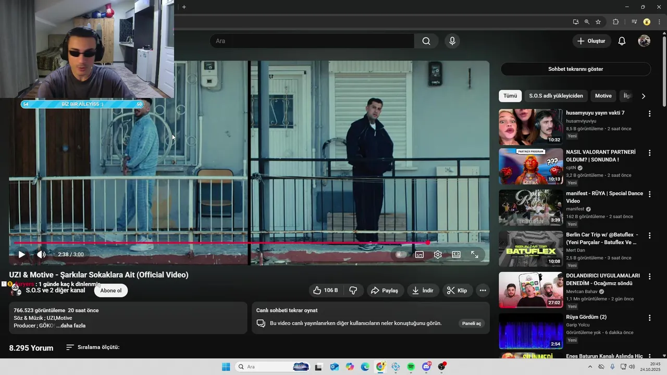667x375 pixels.
Task: Open Outlook from taskbar
Action: [334, 367]
